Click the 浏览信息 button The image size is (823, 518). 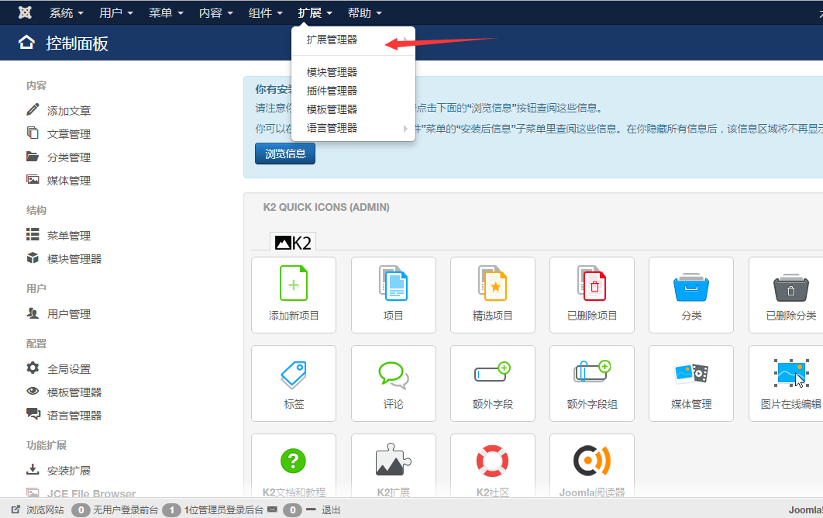(285, 154)
